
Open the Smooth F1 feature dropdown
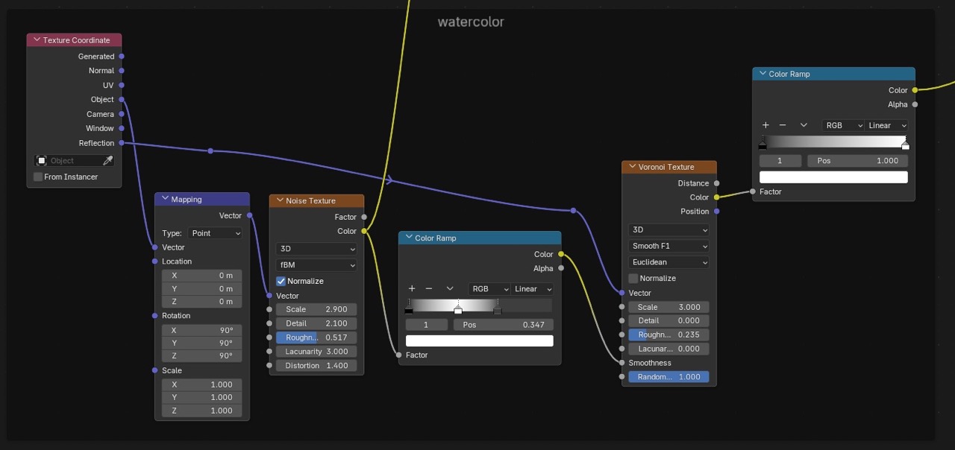668,246
